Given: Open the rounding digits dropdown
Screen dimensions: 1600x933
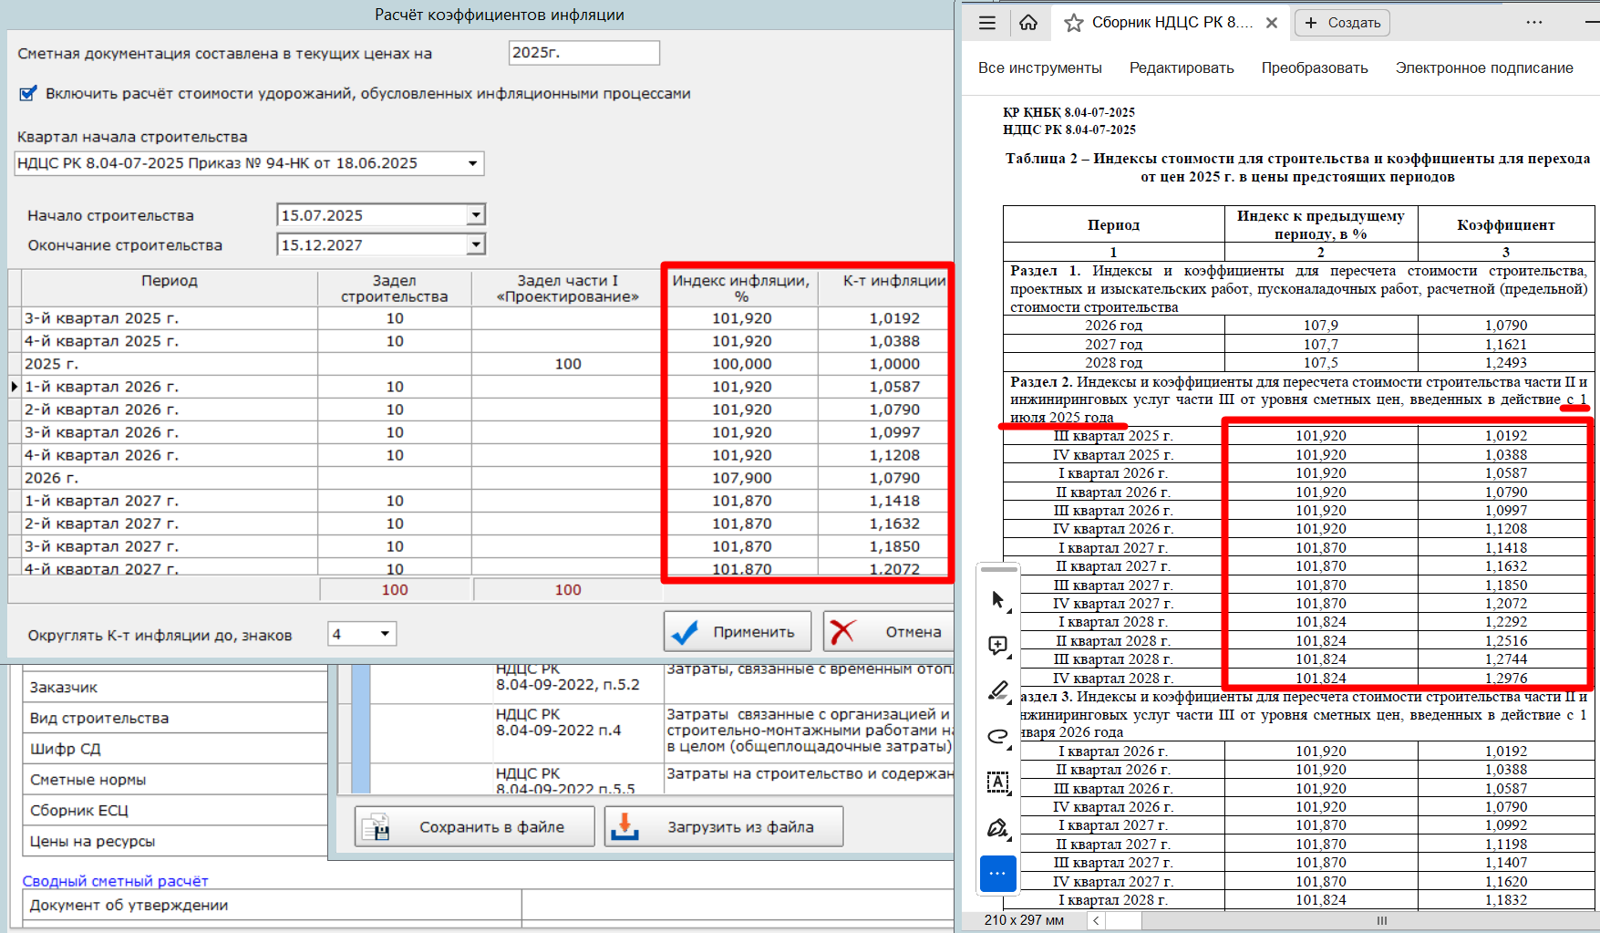Looking at the screenshot, I should tap(385, 634).
